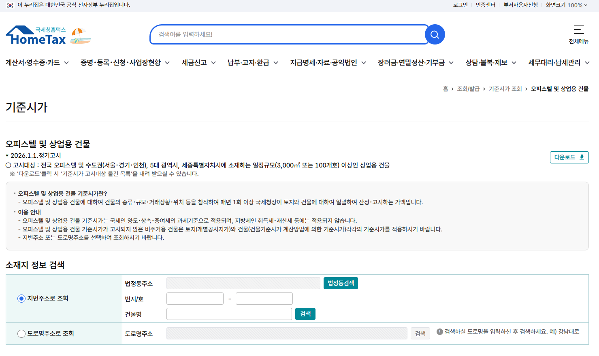This screenshot has height=356, width=599.
Task: Expand the 지급명세·자료·공익법인 menu chevron
Action: [364, 63]
